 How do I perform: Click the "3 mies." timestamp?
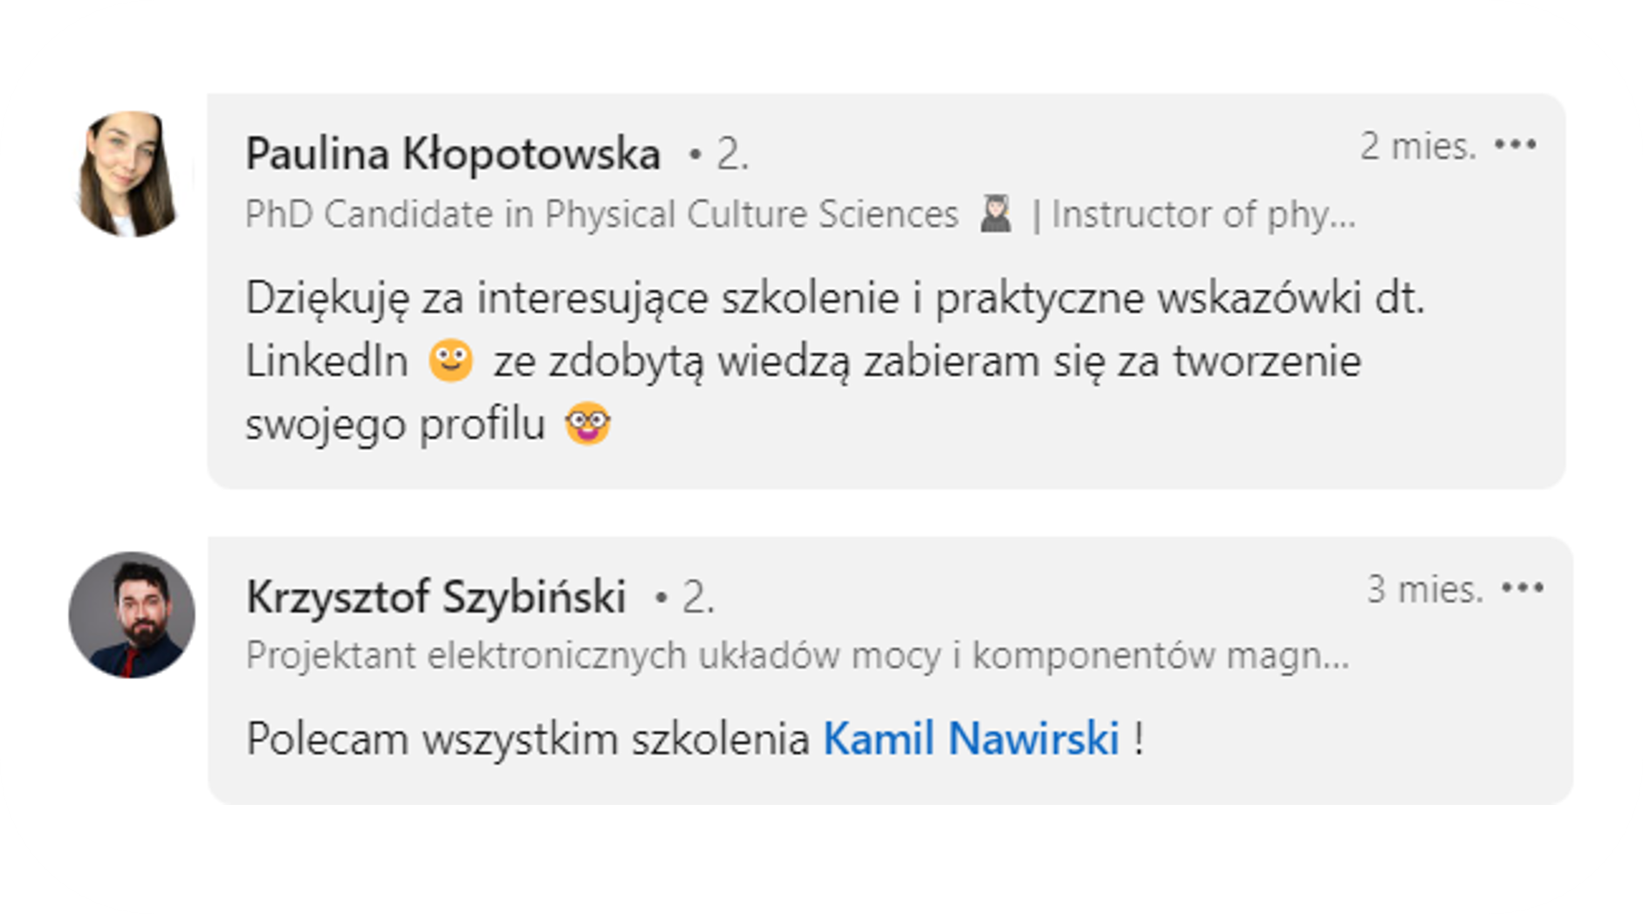coord(1424,589)
